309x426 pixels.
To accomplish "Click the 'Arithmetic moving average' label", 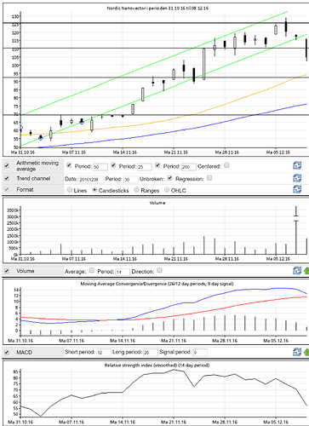I will tap(37, 166).
